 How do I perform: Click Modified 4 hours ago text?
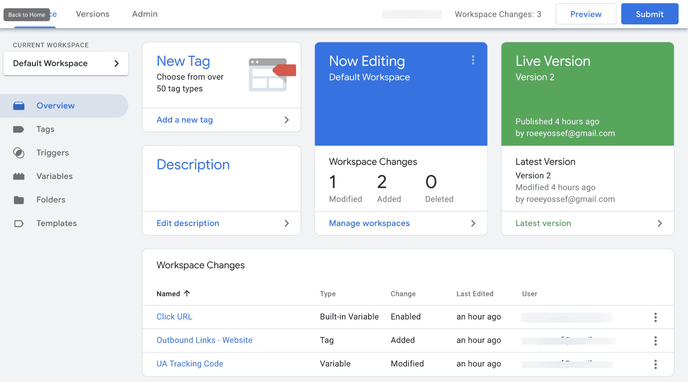pos(555,188)
